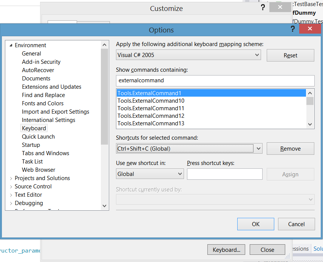Image resolution: width=323 pixels, height=262 pixels.
Task: Click the Reset button
Action: tap(290, 55)
